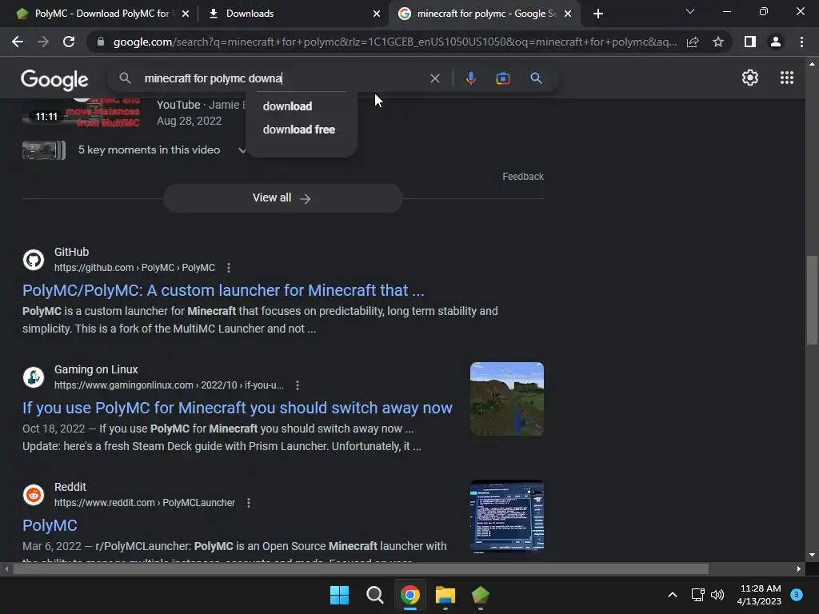Image resolution: width=819 pixels, height=614 pixels.
Task: Reload the current page
Action: 69,42
